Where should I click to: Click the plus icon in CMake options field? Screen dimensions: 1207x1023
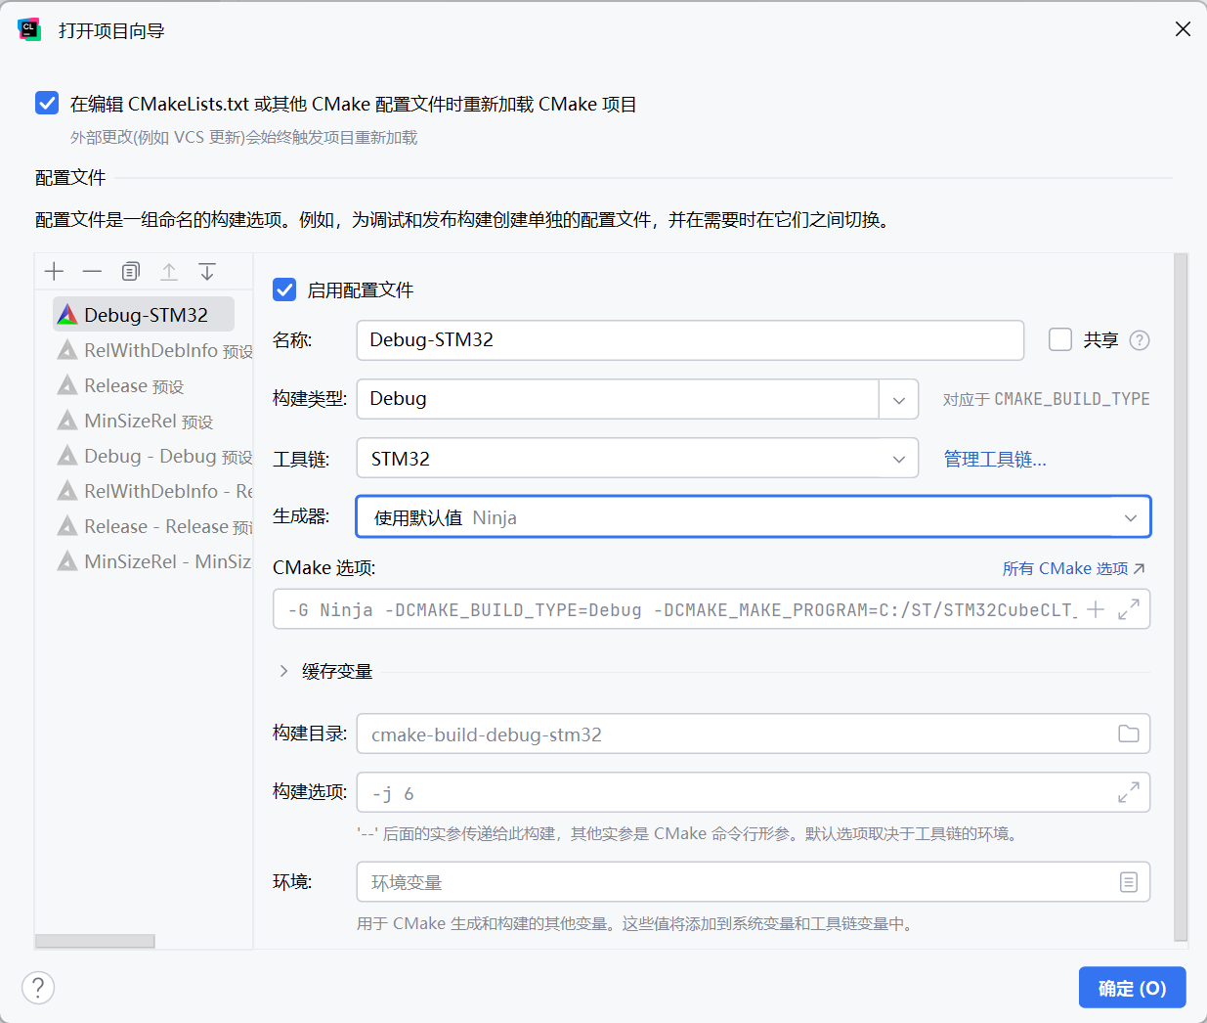pos(1096,609)
